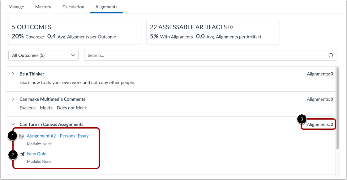Screen dimensions: 347x180
Task: Open Assignment #2 - Personal Essay link
Action: (x=58, y=136)
